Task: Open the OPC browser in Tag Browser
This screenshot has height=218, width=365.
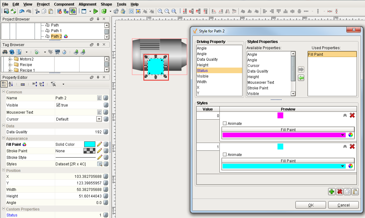Action: 58,52
